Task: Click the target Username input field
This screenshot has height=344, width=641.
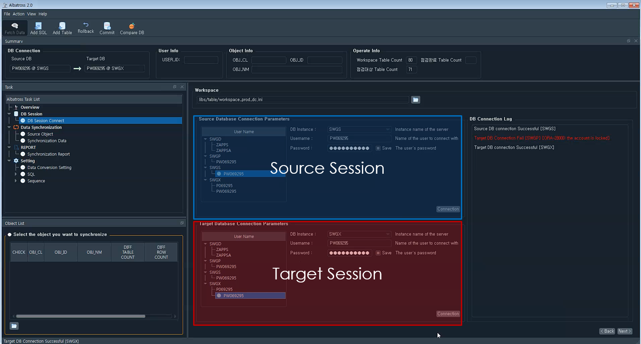Action: click(x=359, y=243)
